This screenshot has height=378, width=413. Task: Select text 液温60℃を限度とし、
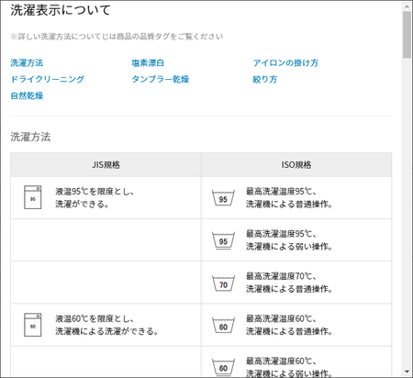[95, 319]
